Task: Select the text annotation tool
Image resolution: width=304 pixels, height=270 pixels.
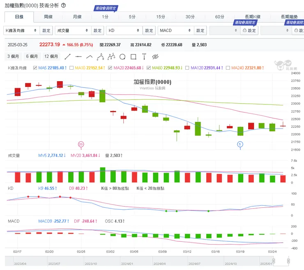Action: 144,56
